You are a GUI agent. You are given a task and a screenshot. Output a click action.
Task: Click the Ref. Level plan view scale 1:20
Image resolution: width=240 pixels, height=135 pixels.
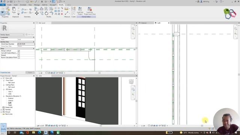click(x=40, y=73)
